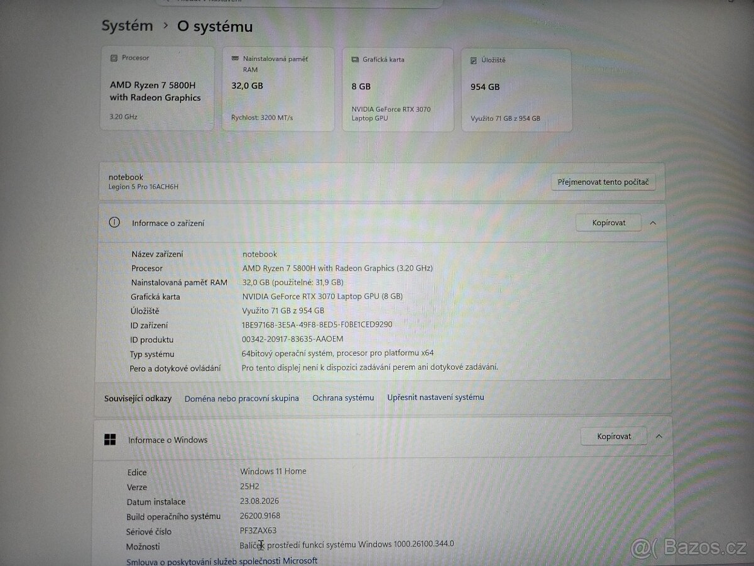This screenshot has width=754, height=566.
Task: Open the Grafická karta 8 GB card
Action: [x=398, y=89]
